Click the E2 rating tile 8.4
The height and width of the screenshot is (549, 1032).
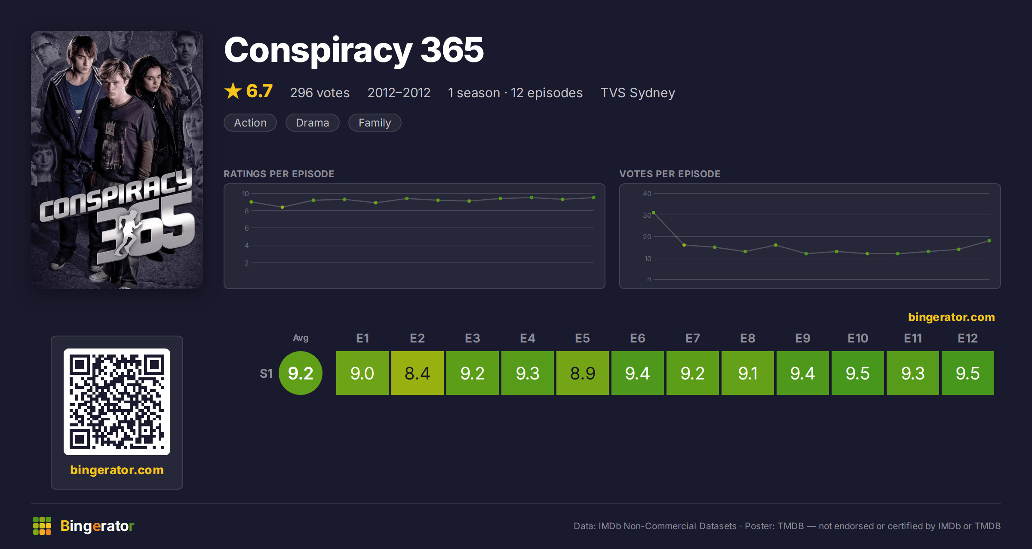[x=418, y=373]
